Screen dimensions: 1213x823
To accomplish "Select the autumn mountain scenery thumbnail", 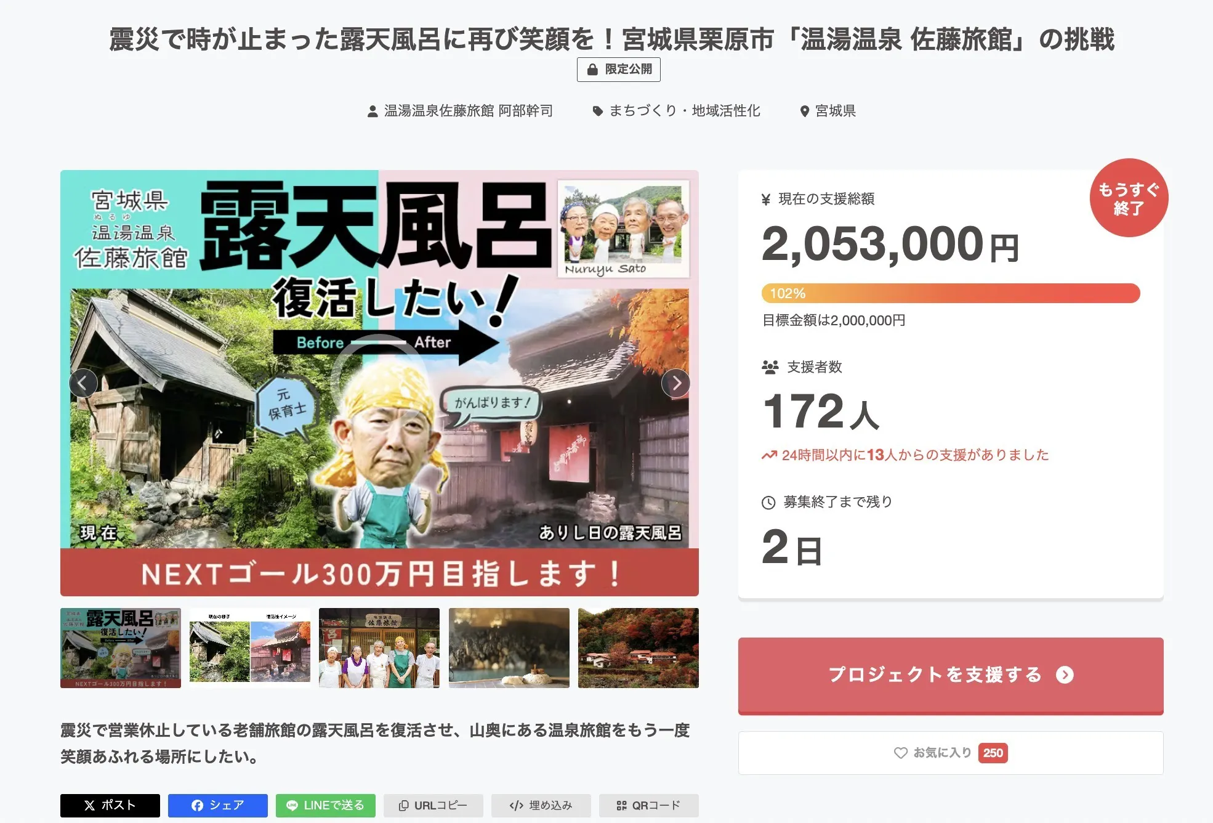I will tap(639, 648).
